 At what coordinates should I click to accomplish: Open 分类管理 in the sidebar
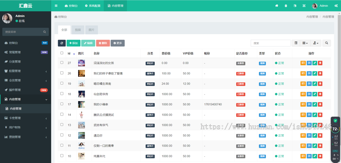pyautogui.click(x=26, y=62)
